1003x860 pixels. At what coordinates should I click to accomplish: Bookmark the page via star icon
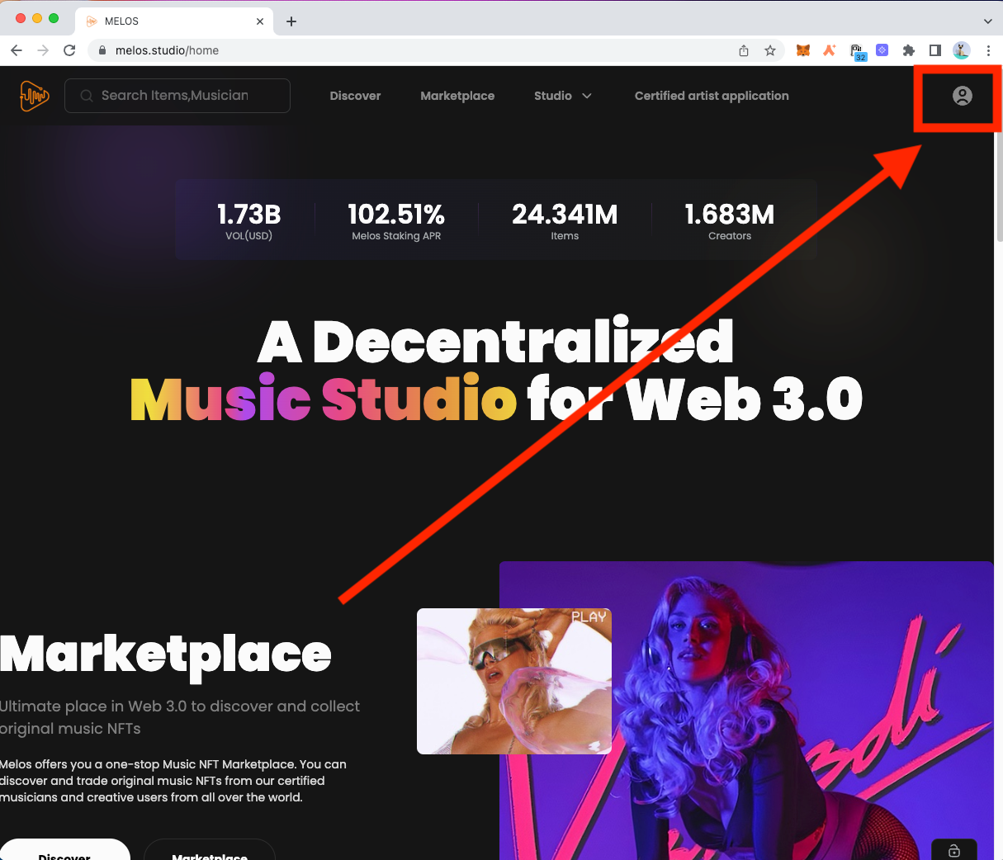click(770, 50)
